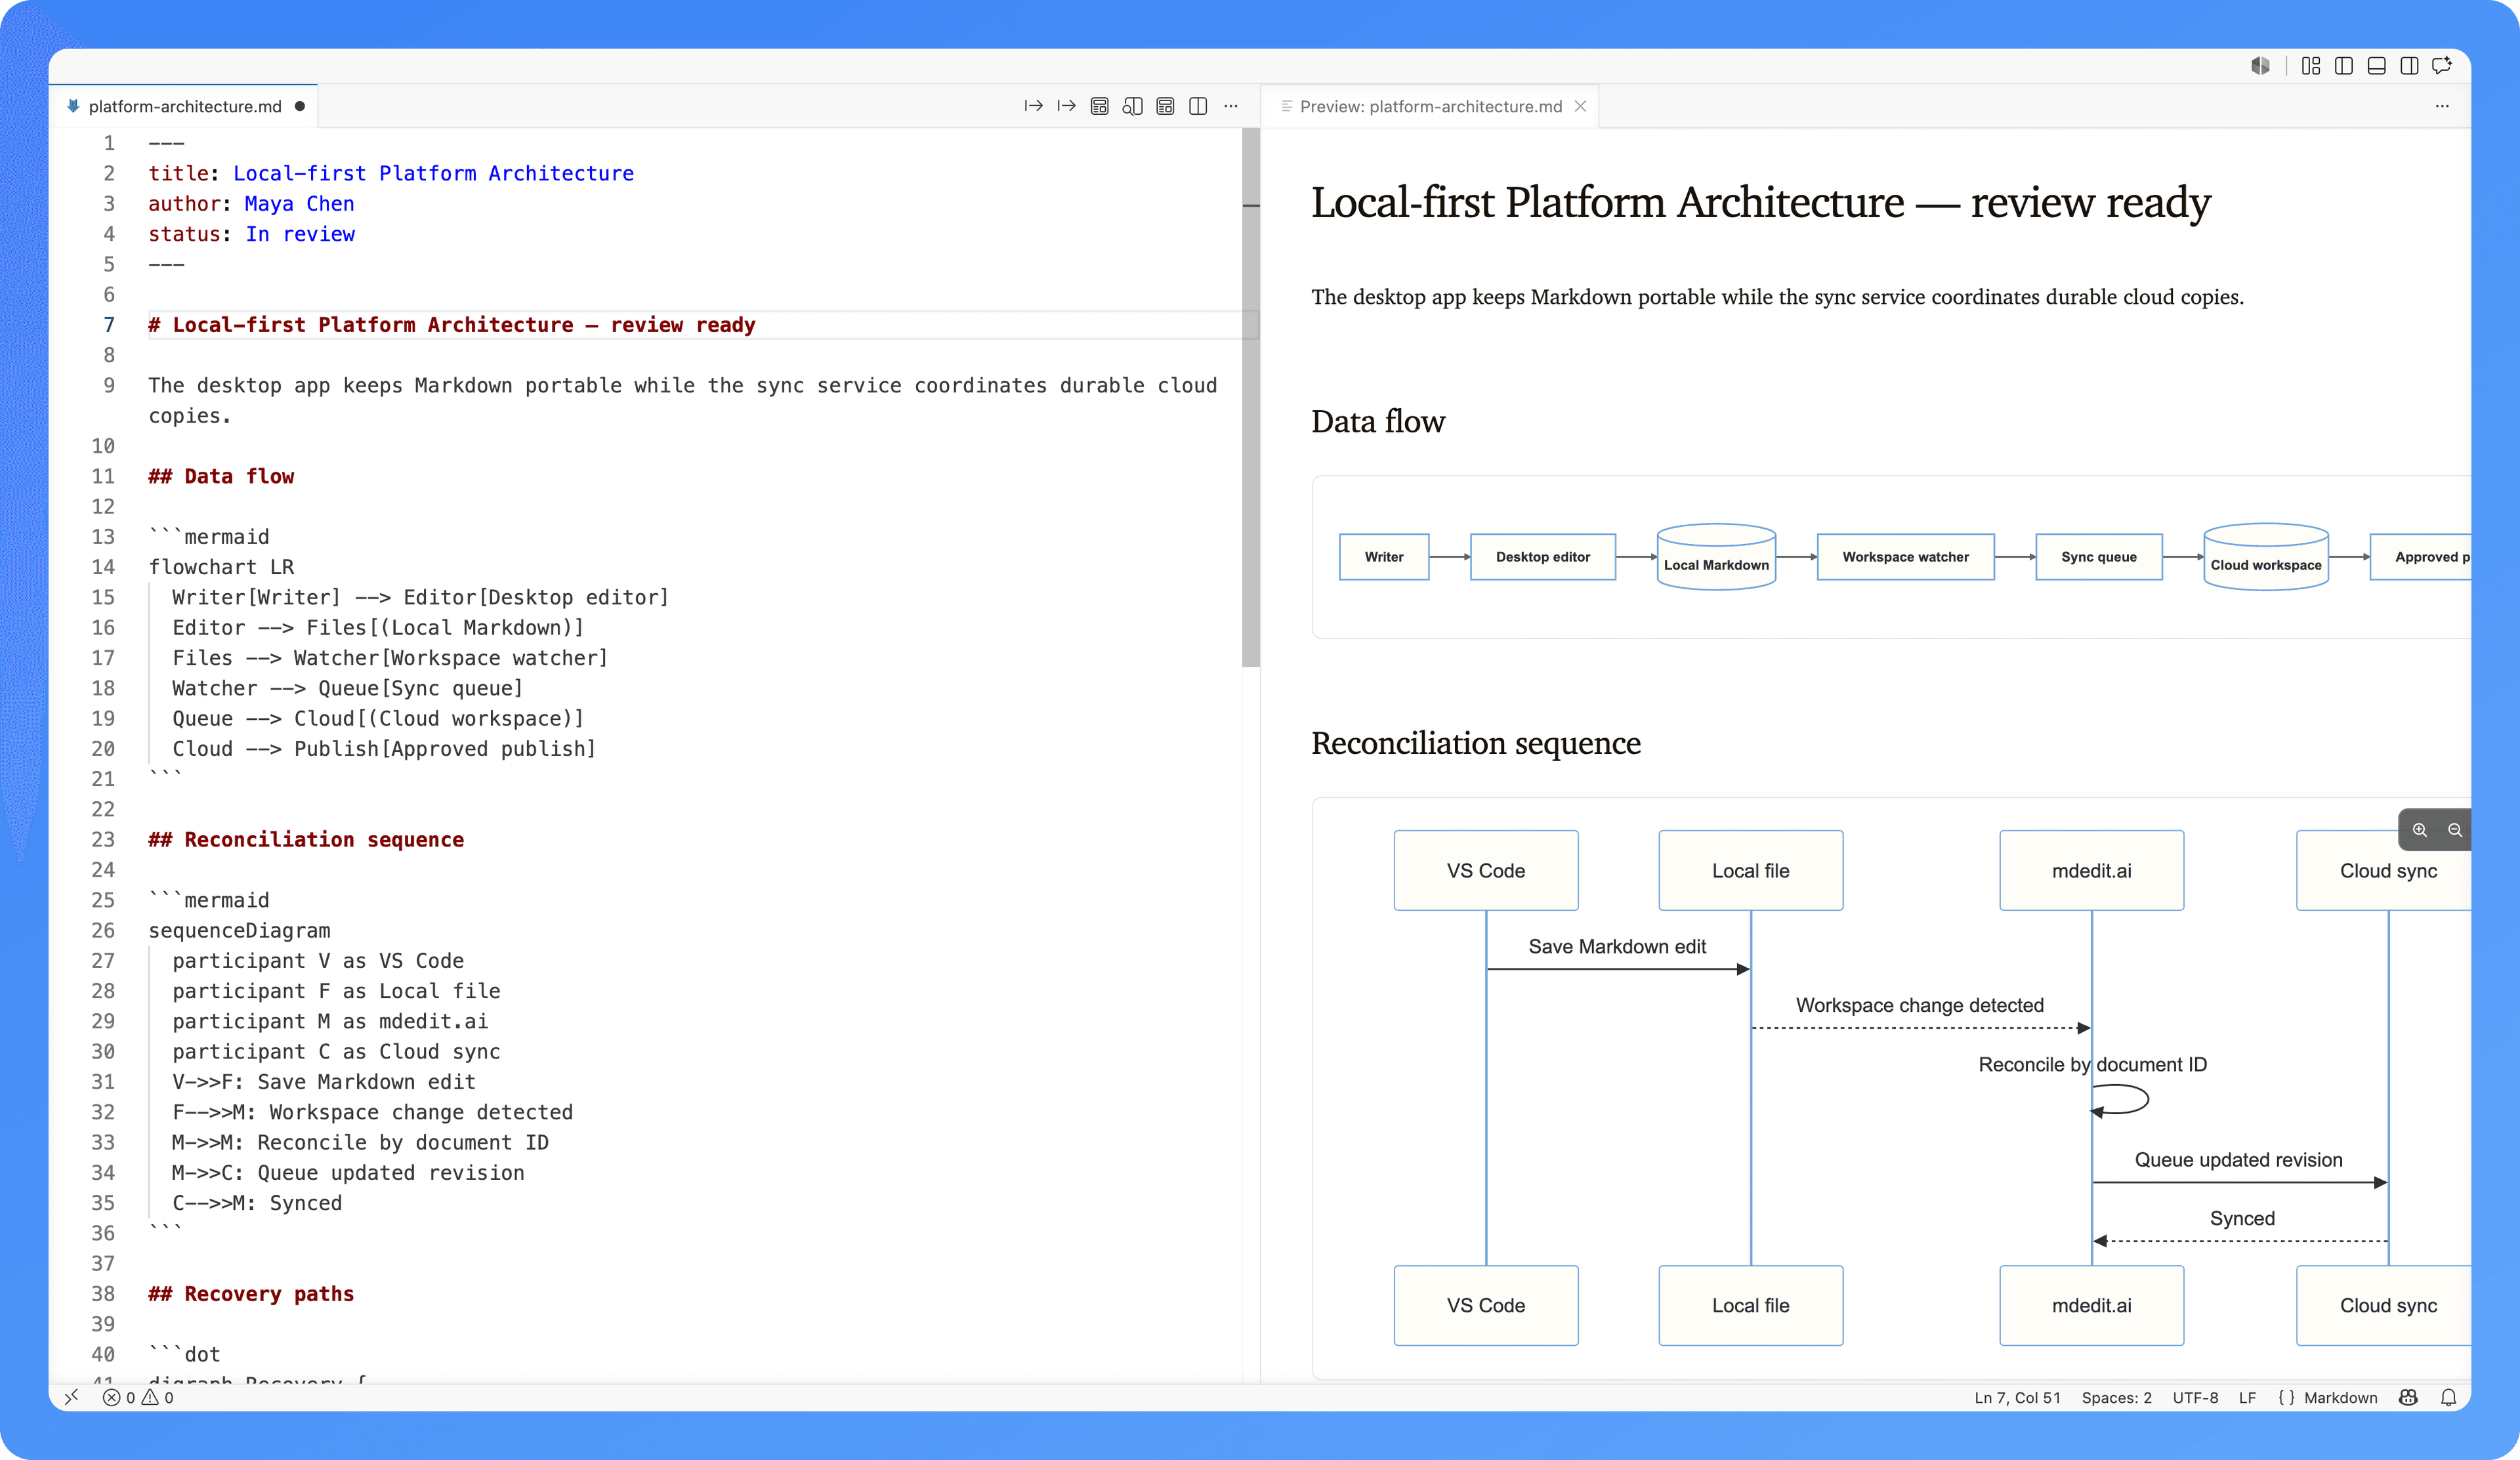The image size is (2520, 1460).
Task: Click the title line 'Local-first Platform Architecture' in the front matter
Action: (391, 173)
